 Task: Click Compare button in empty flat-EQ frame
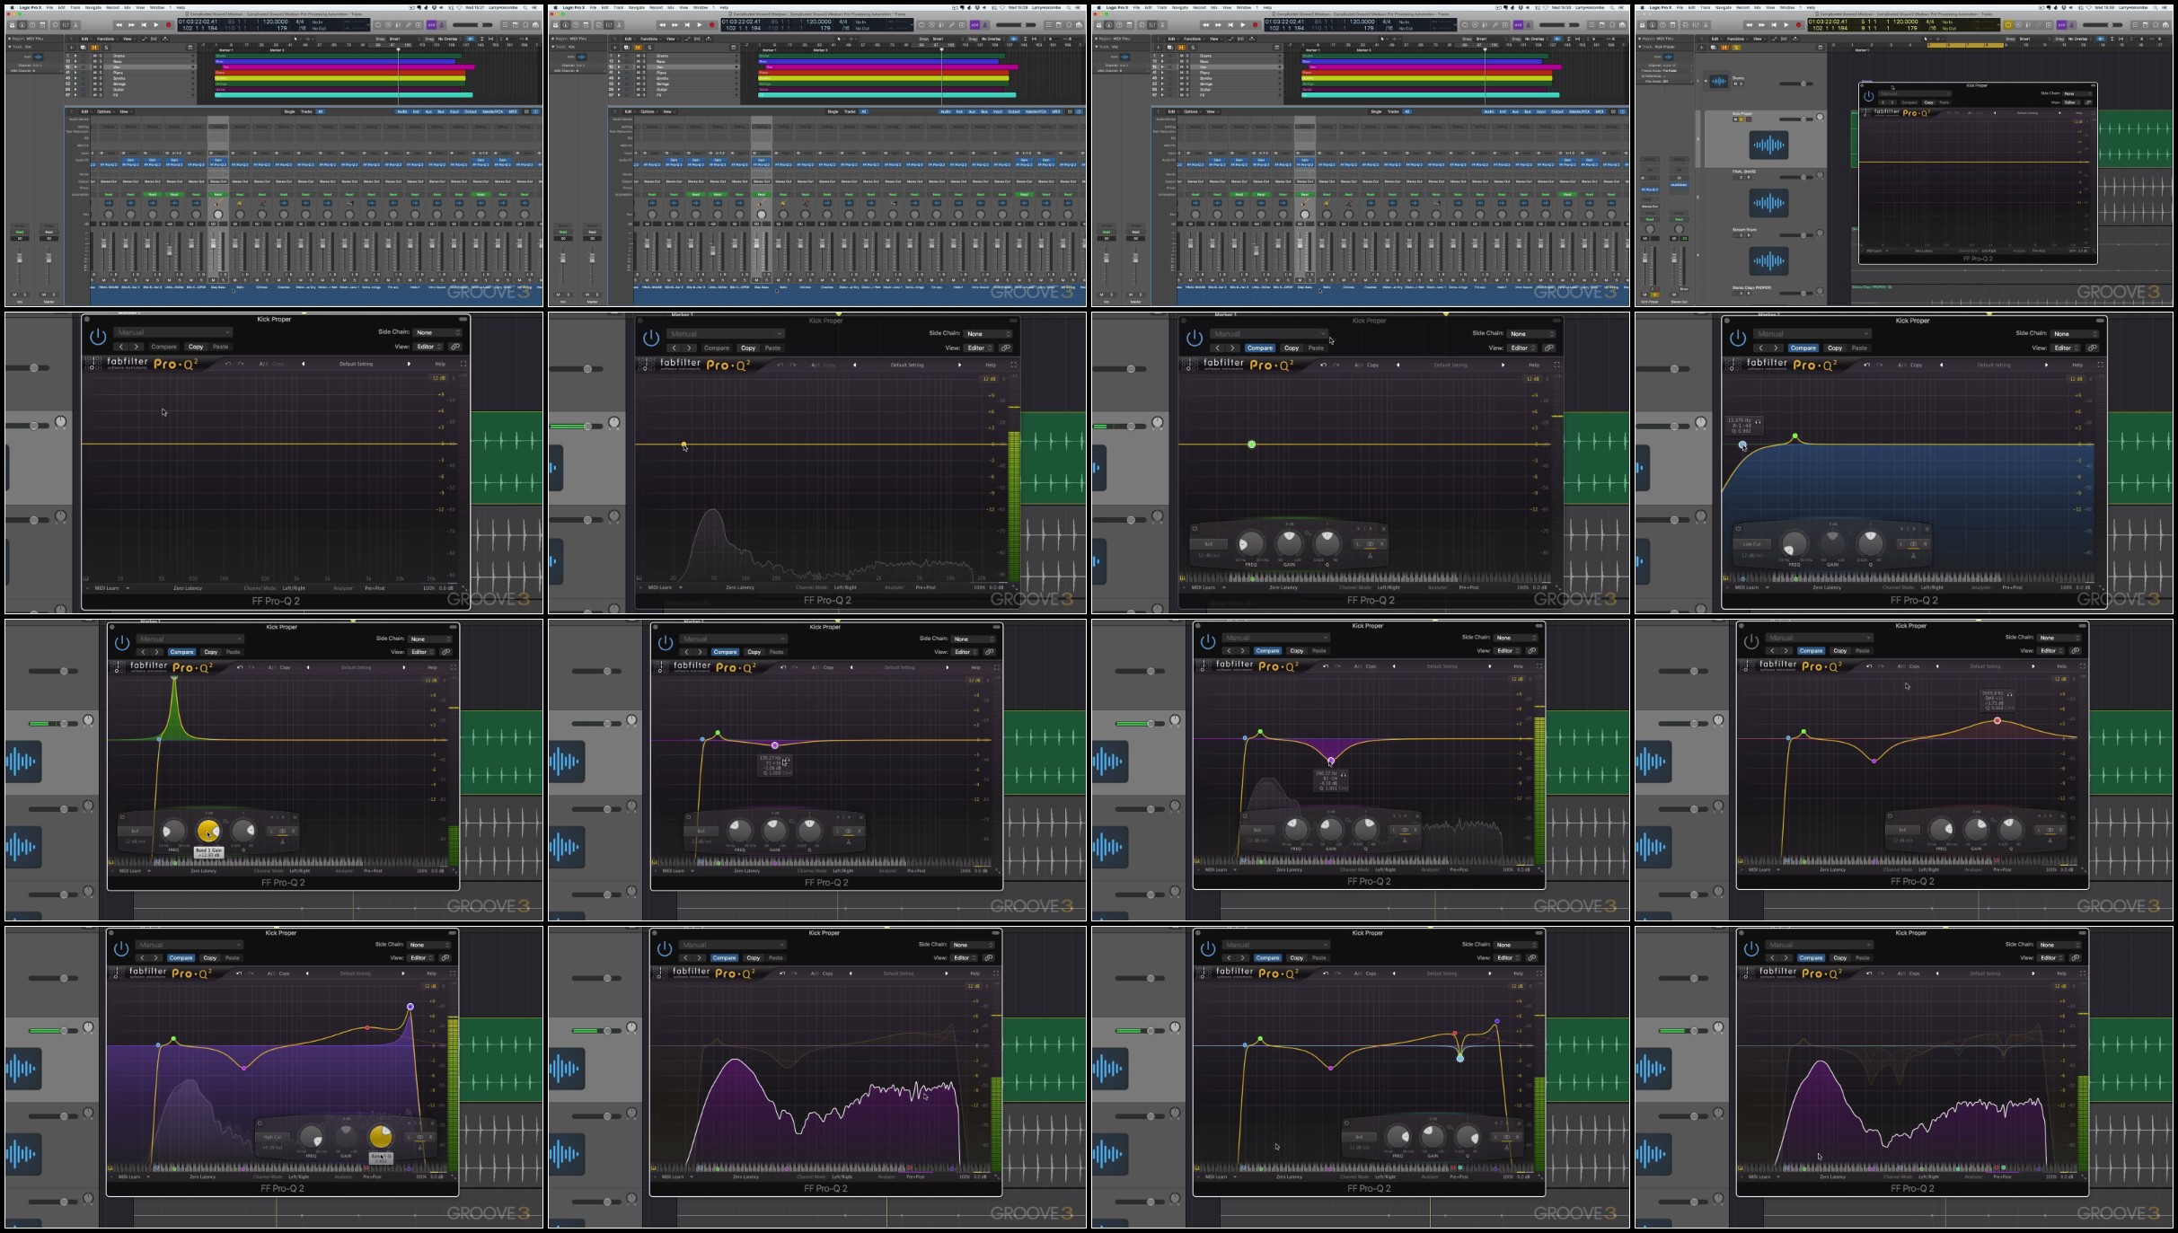pos(163,347)
